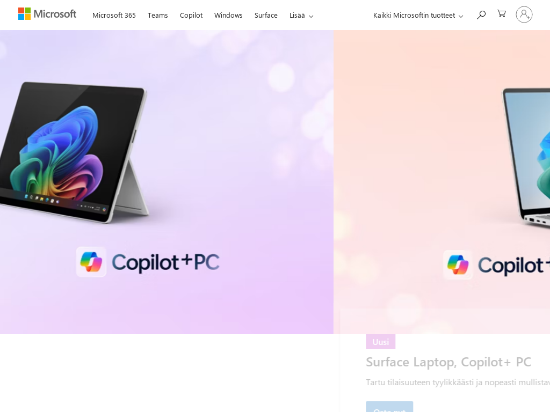Screen dimensions: 550x412
Task: Click the blue Osta nyt button
Action: click(389, 407)
